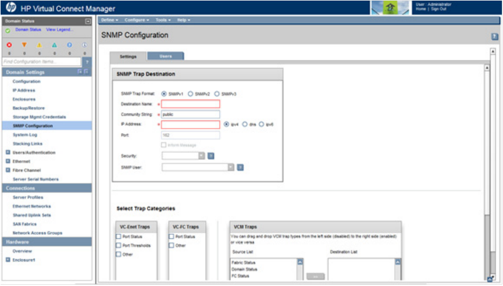Expand Ethernet tree node
The image size is (503, 286).
point(8,161)
